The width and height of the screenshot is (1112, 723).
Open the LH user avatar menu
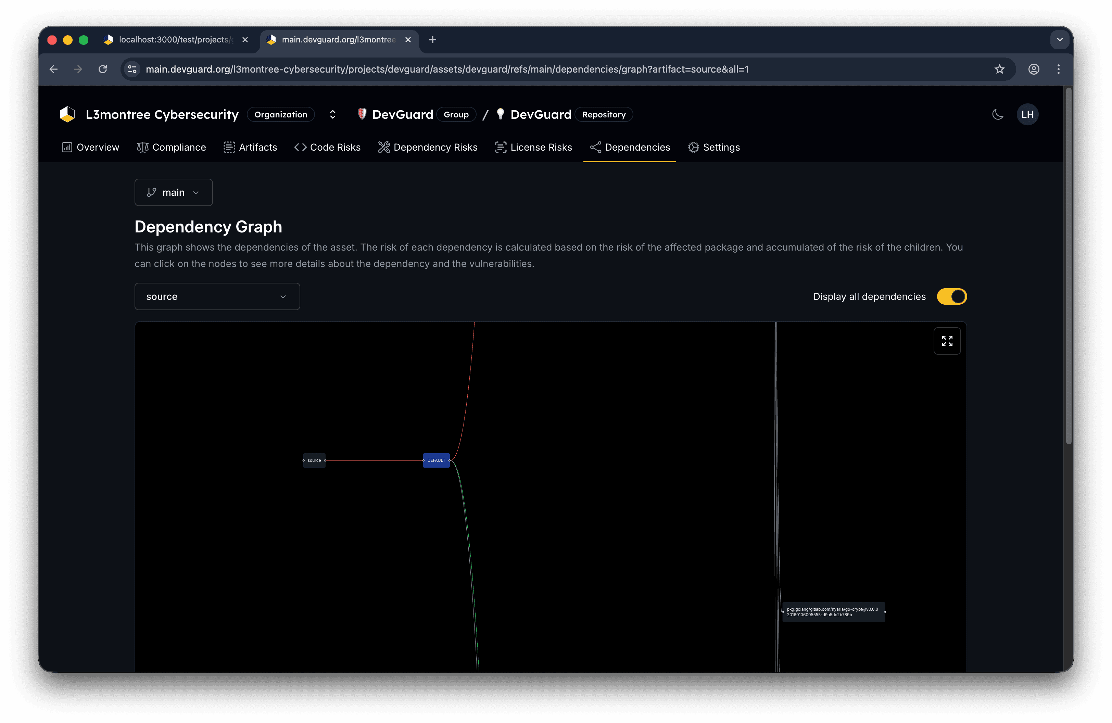pyautogui.click(x=1027, y=114)
